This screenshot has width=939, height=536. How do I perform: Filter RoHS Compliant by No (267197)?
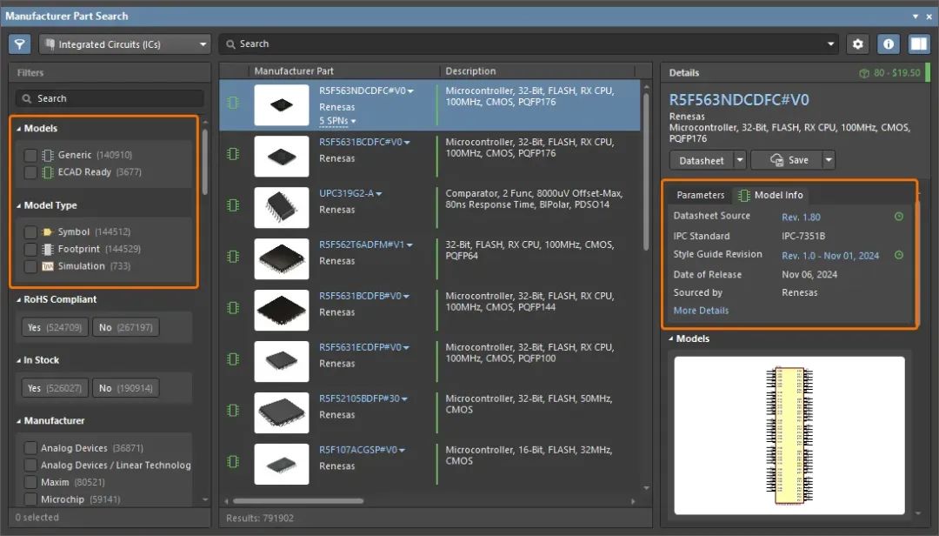(126, 327)
